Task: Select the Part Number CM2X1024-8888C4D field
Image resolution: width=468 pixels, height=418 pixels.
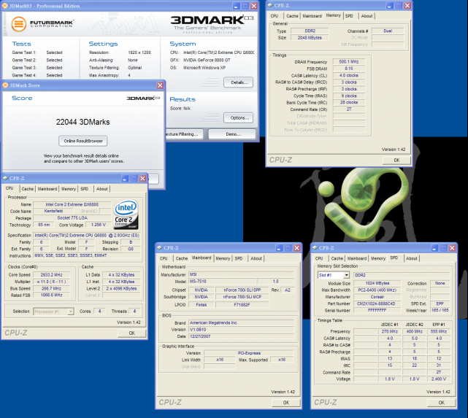Action: tap(376, 303)
